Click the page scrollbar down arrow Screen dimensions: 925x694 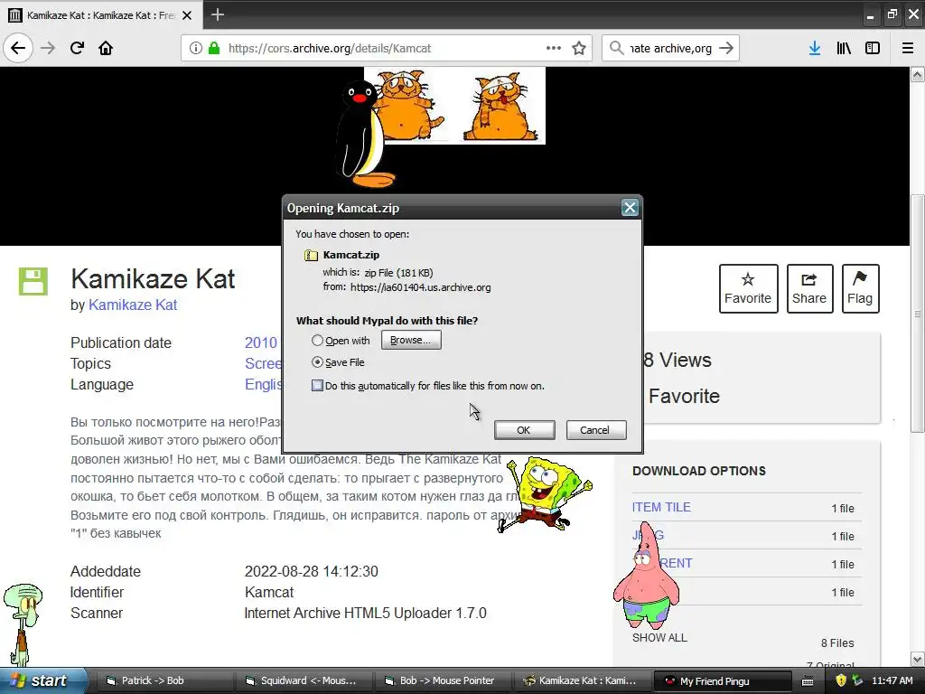[x=917, y=659]
